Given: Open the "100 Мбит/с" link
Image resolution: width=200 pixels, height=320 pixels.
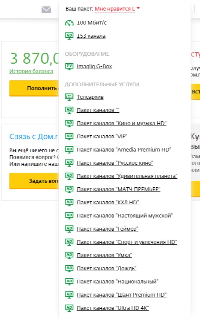Looking at the screenshot, I should pyautogui.click(x=92, y=23).
